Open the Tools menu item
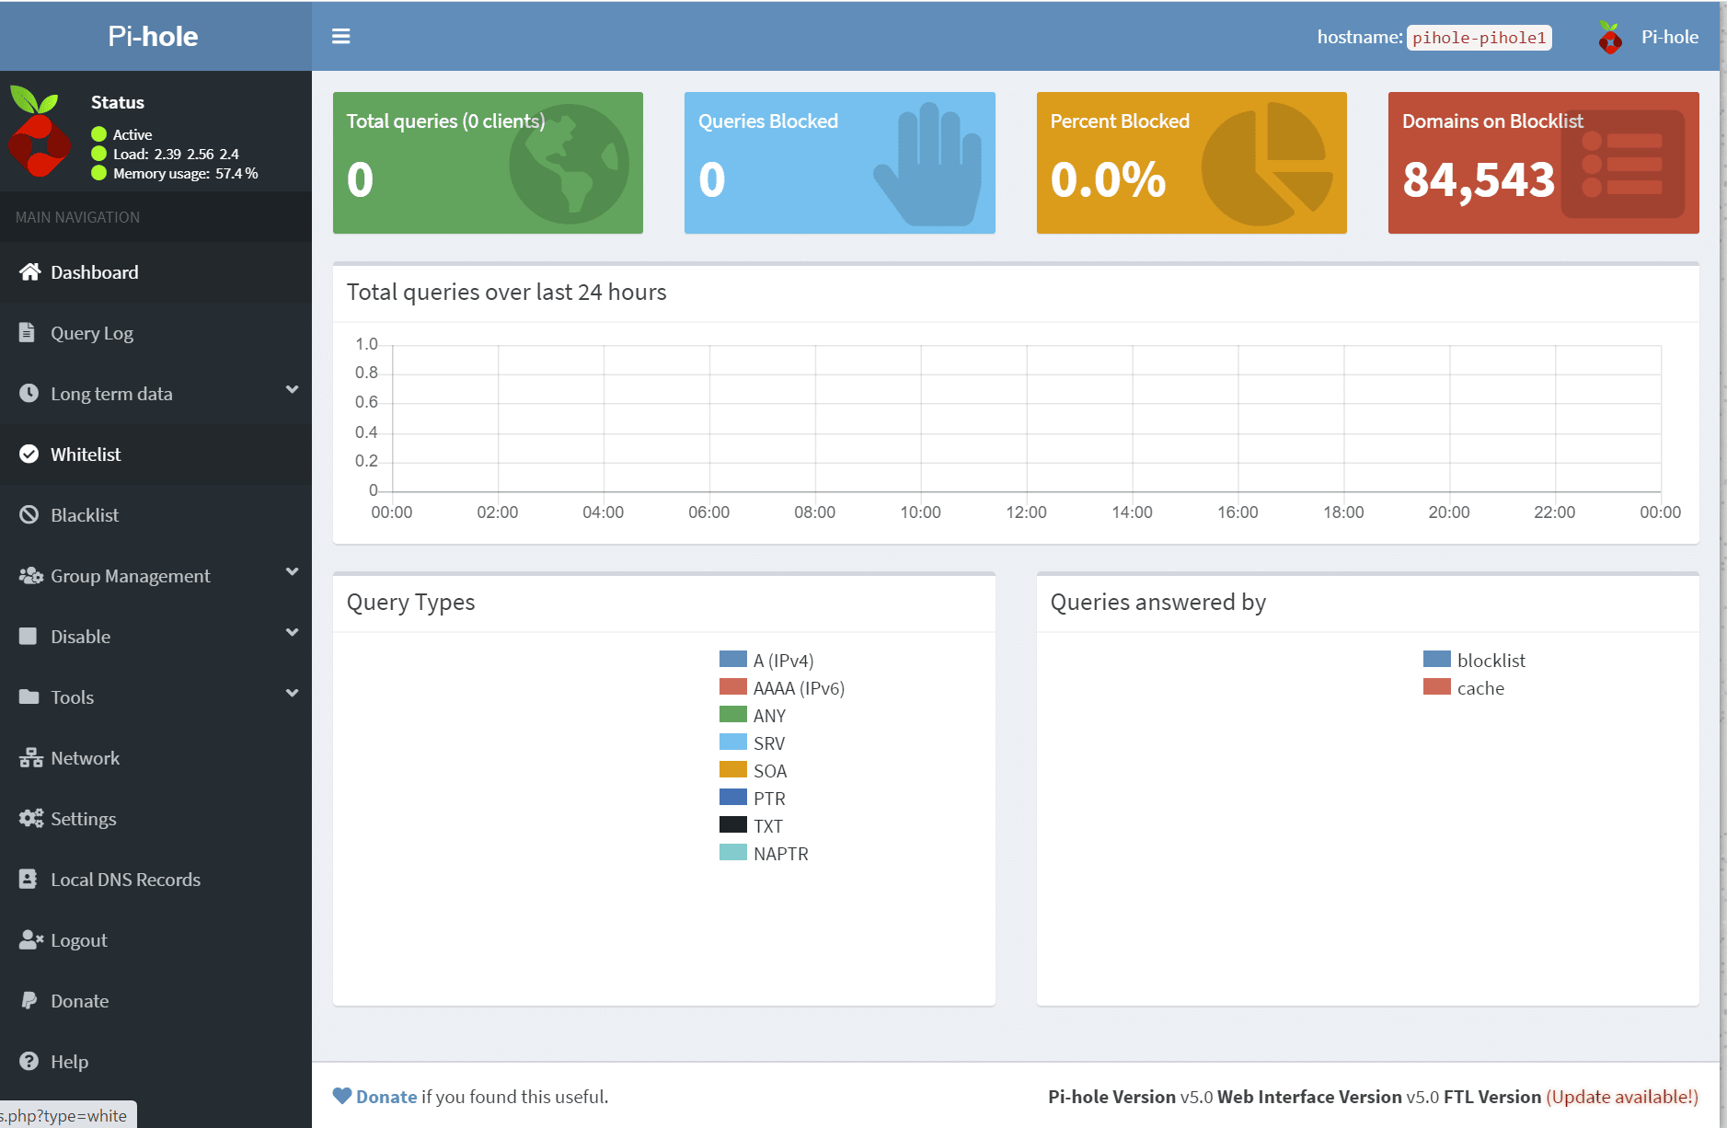The image size is (1727, 1128). (73, 697)
